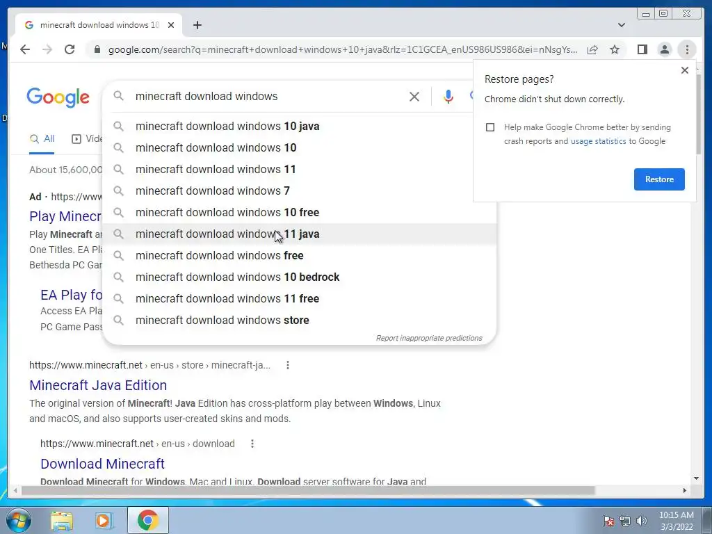
Task: Click the Restore button
Action: click(659, 179)
